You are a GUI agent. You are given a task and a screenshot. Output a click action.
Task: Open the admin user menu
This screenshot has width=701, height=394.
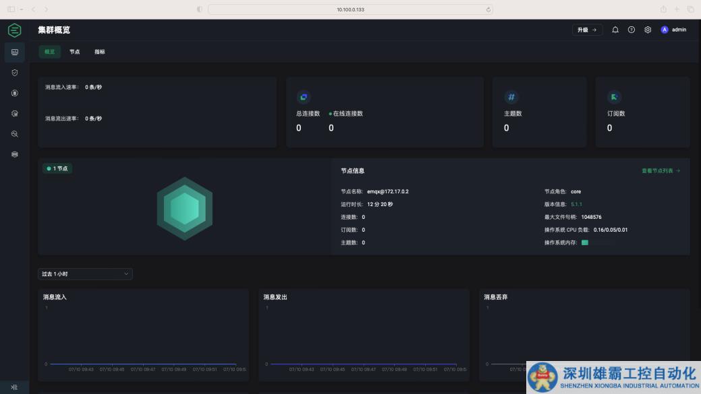click(x=674, y=30)
